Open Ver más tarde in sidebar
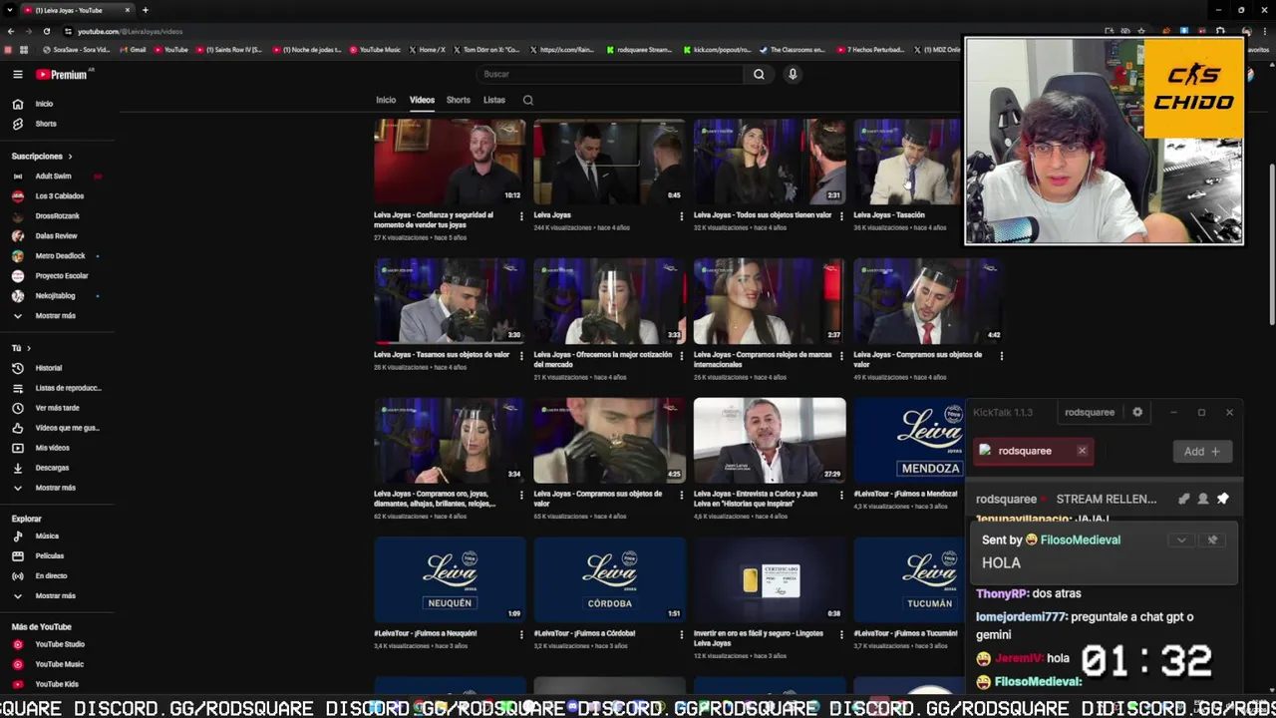Image resolution: width=1276 pixels, height=718 pixels. coord(59,408)
